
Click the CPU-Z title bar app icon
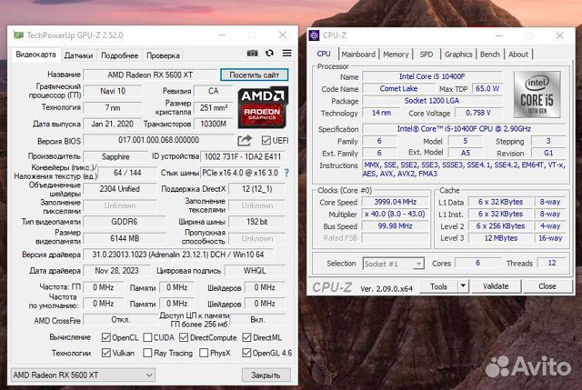pyautogui.click(x=315, y=35)
